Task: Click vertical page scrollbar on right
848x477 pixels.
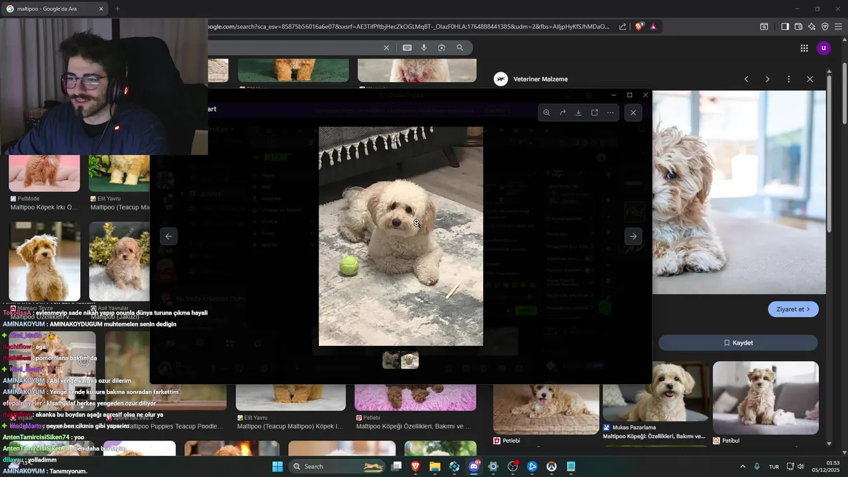Action: pos(845,93)
